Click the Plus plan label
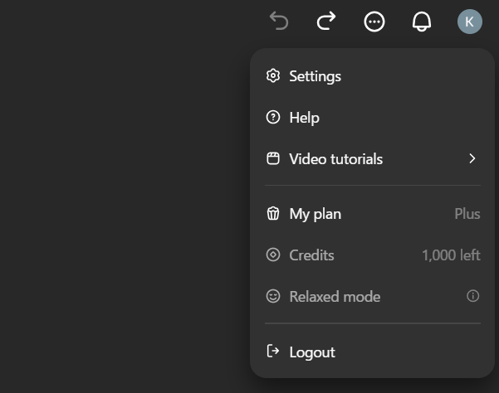Screen dimensions: 499x393 click(467, 214)
